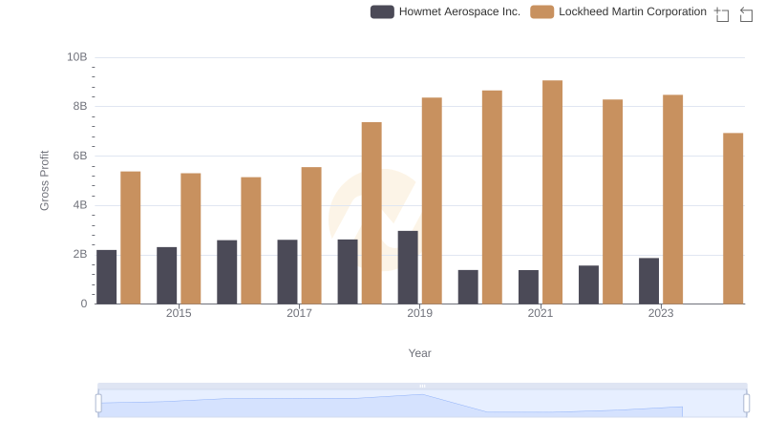Click the 4B y-axis label
The height and width of the screenshot is (440, 764).
[80, 205]
